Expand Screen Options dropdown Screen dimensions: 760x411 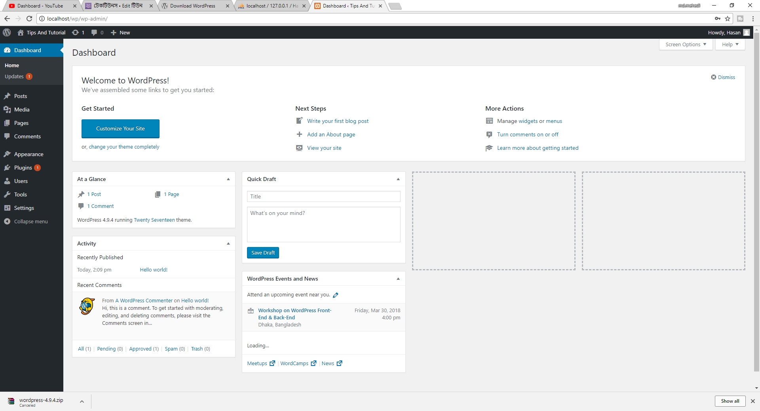pos(686,44)
